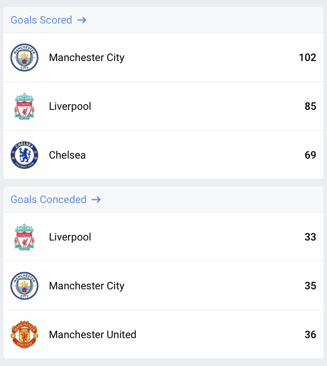Select Liverpool name in Goals Scored
The image size is (327, 366).
[x=70, y=106]
